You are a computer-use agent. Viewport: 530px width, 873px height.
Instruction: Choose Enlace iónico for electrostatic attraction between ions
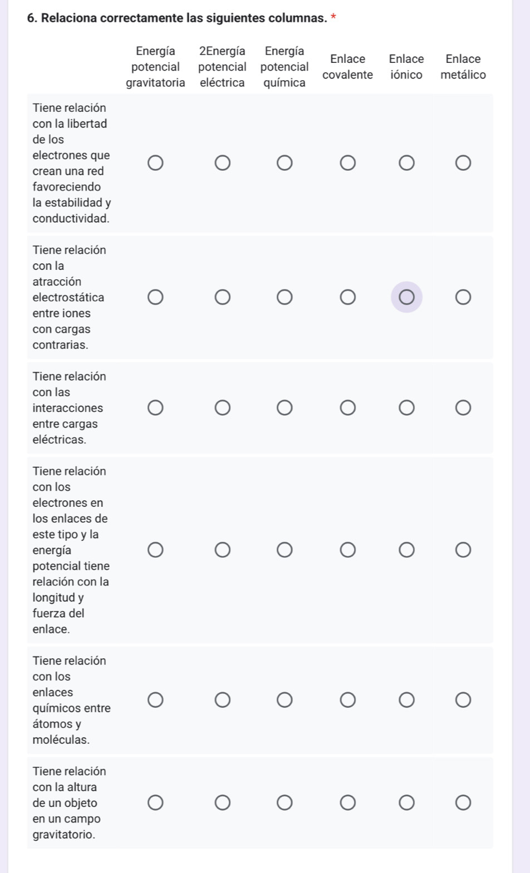tap(406, 297)
